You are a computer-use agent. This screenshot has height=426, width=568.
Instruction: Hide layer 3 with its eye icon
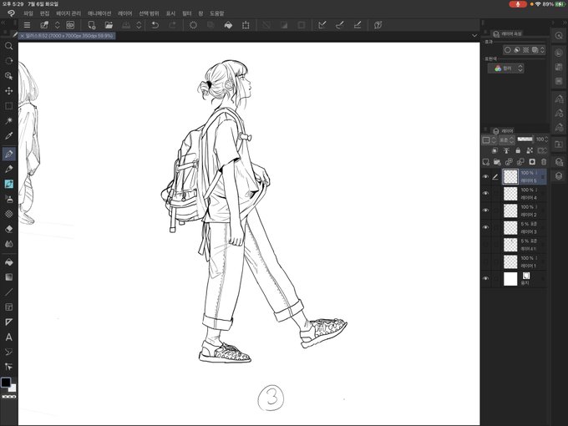pos(485,227)
